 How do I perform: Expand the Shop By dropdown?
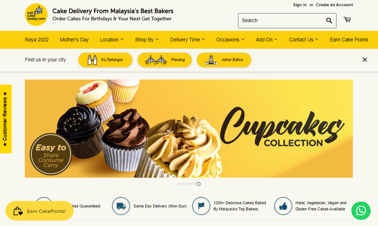coord(147,40)
